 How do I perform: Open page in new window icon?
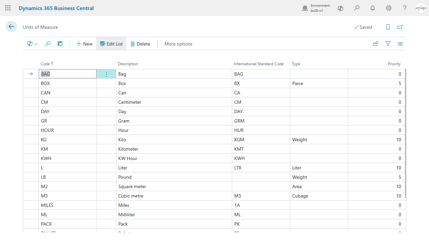click(400, 27)
